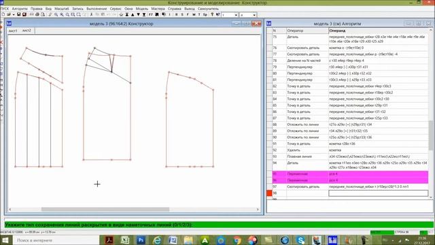The height and width of the screenshot is (245, 435).
Task: Select row 78 Деление на N частей
Action: (350, 61)
